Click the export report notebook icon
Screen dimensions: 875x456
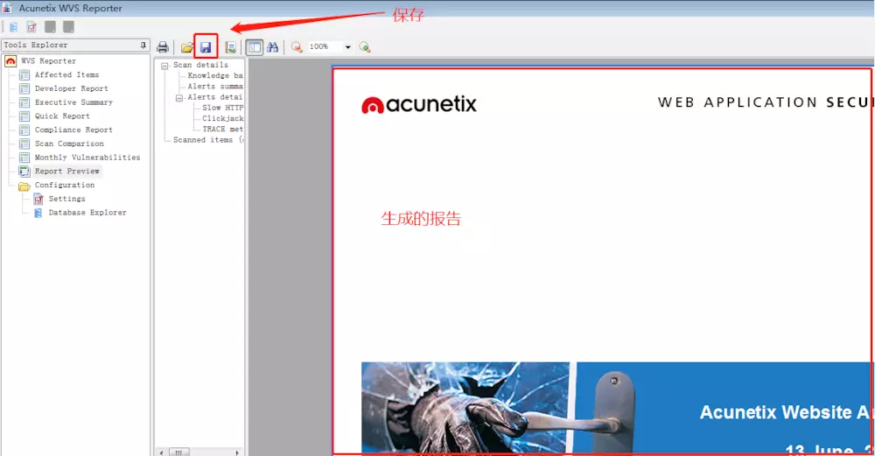click(230, 47)
